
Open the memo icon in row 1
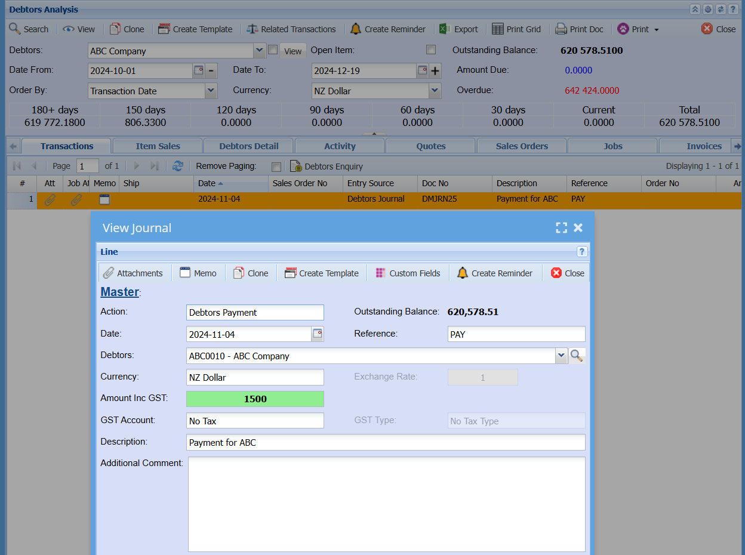[x=104, y=199]
